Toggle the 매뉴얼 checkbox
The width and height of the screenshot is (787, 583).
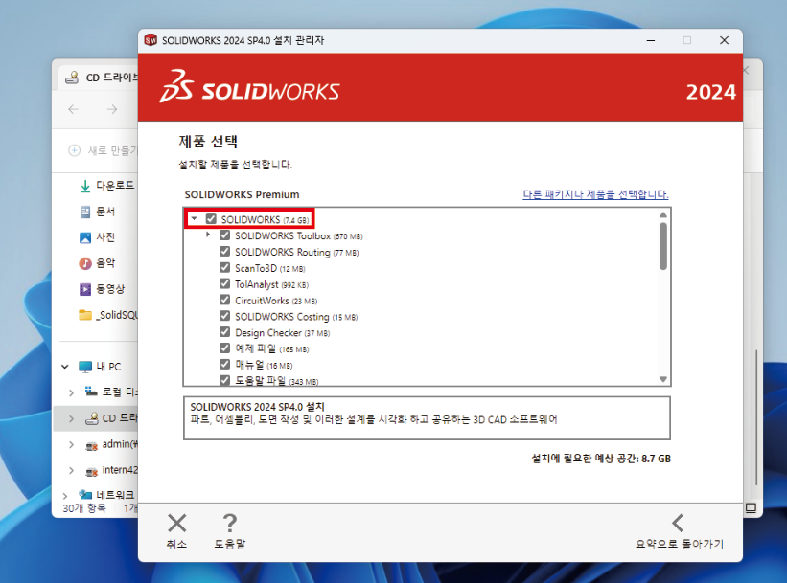coord(225,364)
